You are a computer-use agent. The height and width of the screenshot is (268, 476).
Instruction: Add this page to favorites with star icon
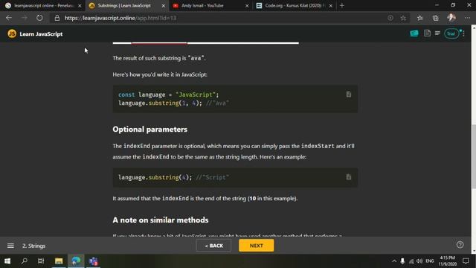403,18
